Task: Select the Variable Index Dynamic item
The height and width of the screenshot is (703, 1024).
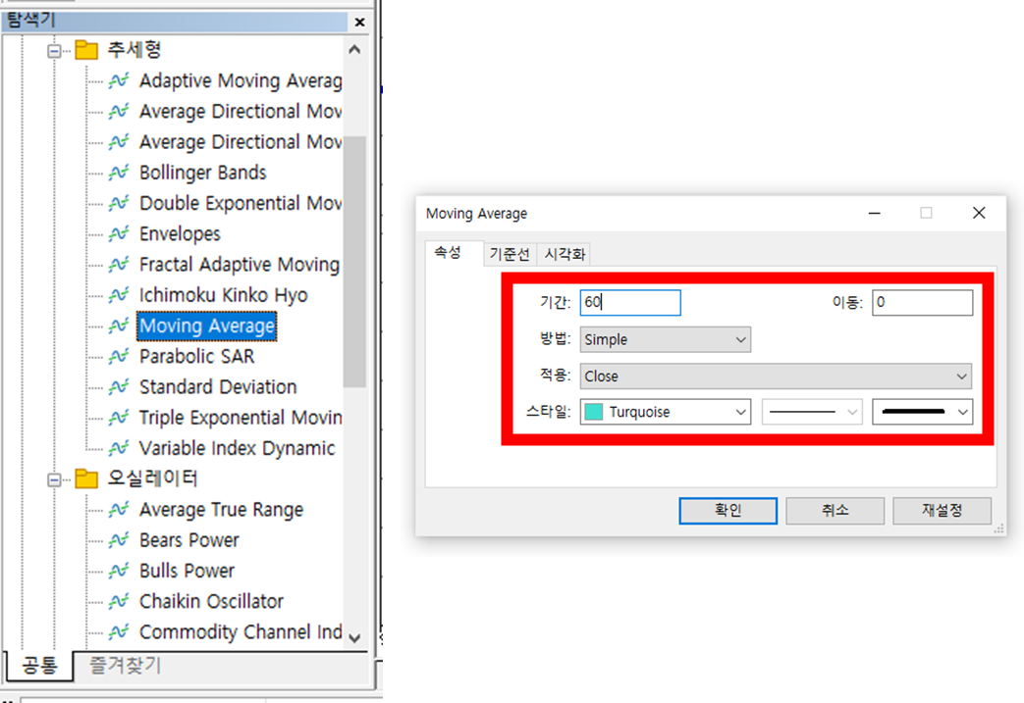Action: tap(237, 449)
